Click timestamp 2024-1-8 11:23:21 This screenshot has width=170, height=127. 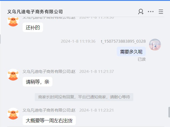(97, 110)
